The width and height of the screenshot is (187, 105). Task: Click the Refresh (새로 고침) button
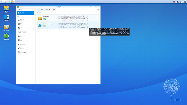(x=48, y=10)
